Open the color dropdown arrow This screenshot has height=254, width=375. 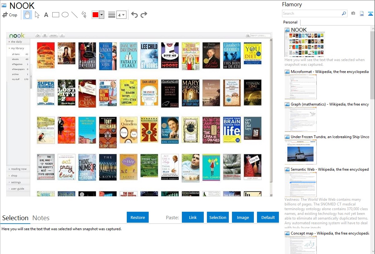pyautogui.click(x=102, y=15)
